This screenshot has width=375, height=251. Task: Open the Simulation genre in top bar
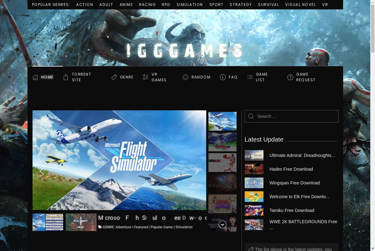(190, 5)
